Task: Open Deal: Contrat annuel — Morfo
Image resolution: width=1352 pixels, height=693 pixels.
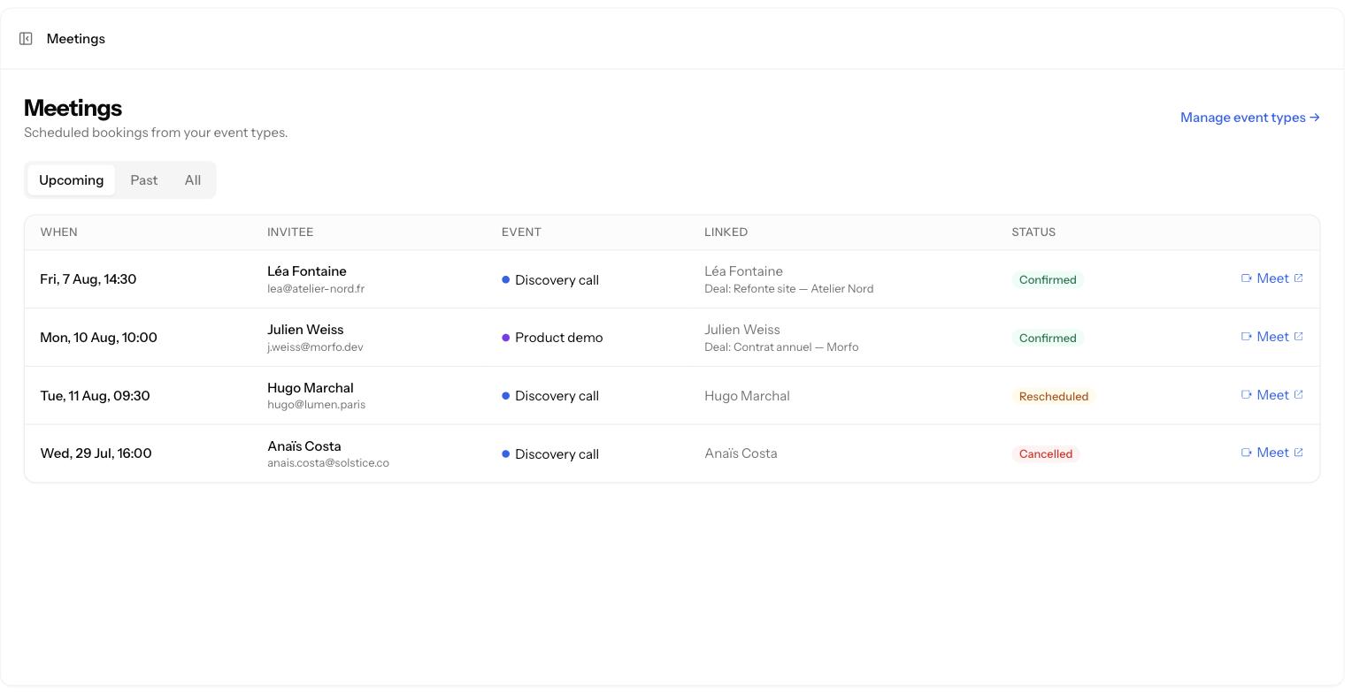Action: (781, 347)
